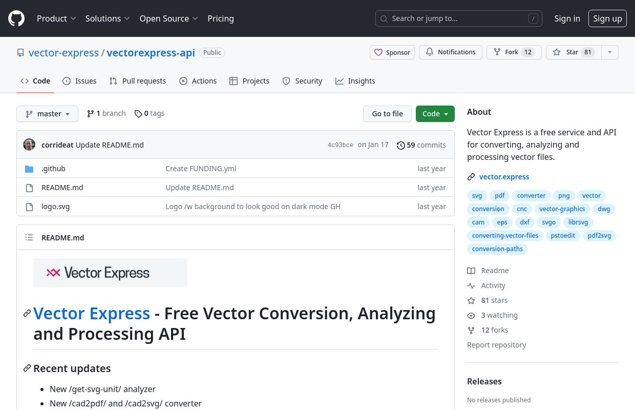Viewport: 635px width, 410px height.
Task: Click the star icon beside 81 stars
Action: pyautogui.click(x=471, y=300)
